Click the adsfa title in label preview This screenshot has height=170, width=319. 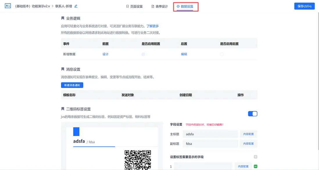[79, 141]
